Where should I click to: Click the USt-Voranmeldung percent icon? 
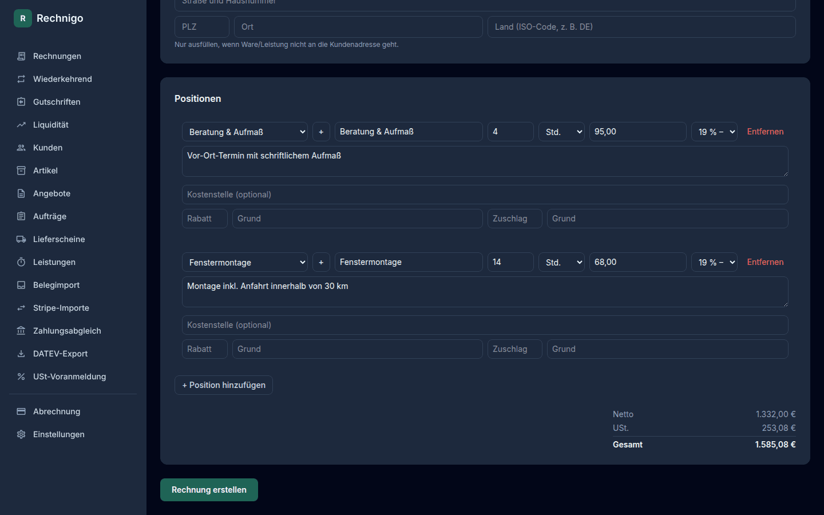coord(21,377)
